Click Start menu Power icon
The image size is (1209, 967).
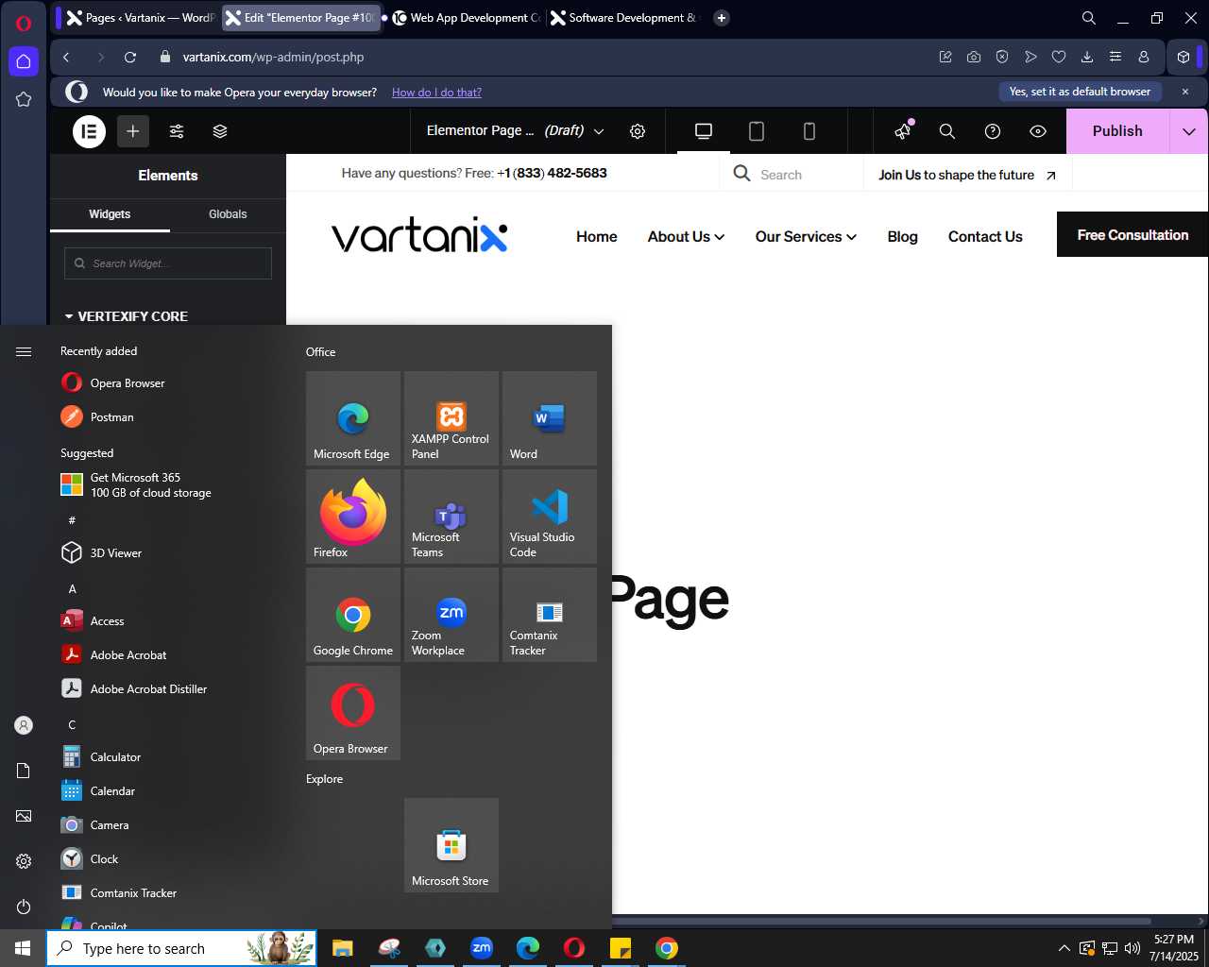[x=24, y=907]
